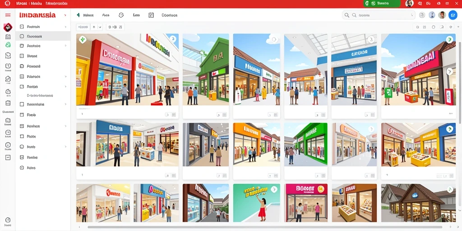Click the grid icon beneath the green-roofed shop thumbnail
Image resolution: width=462 pixels, height=231 pixels.
[x=224, y=114]
